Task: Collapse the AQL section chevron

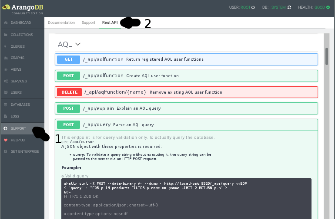Action: 78,44
